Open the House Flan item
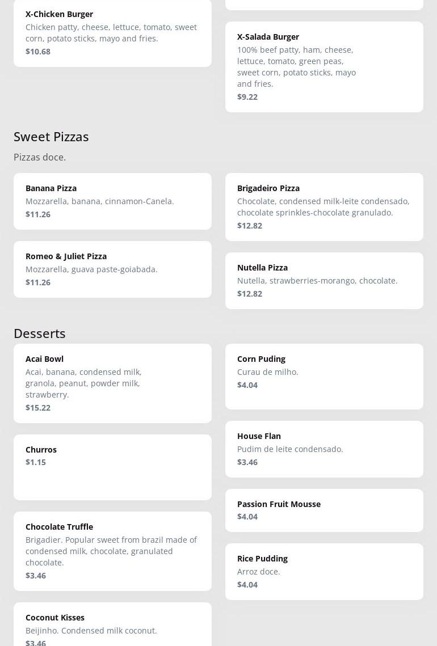The image size is (437, 646). [324, 449]
